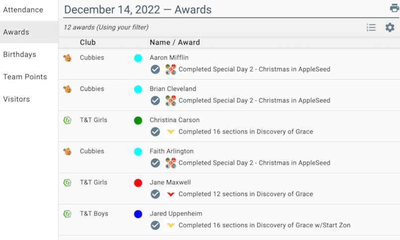Click the print icon
The image size is (400, 240).
point(394,8)
